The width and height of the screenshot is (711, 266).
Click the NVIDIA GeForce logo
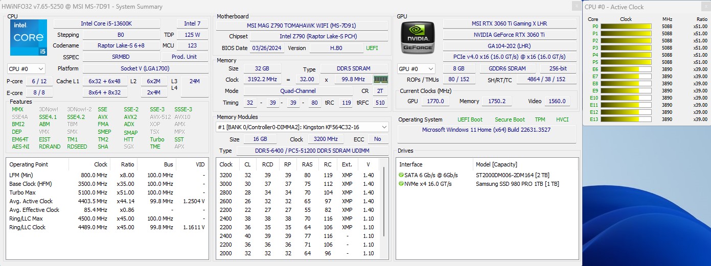[418, 38]
